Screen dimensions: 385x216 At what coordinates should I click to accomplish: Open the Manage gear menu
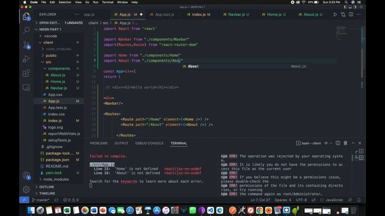(x=26, y=190)
